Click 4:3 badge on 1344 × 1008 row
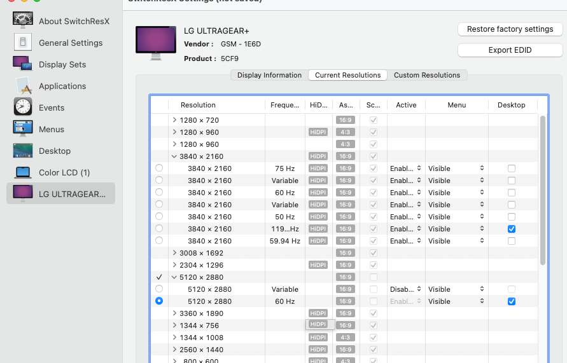Image resolution: width=567 pixels, height=363 pixels. point(346,338)
